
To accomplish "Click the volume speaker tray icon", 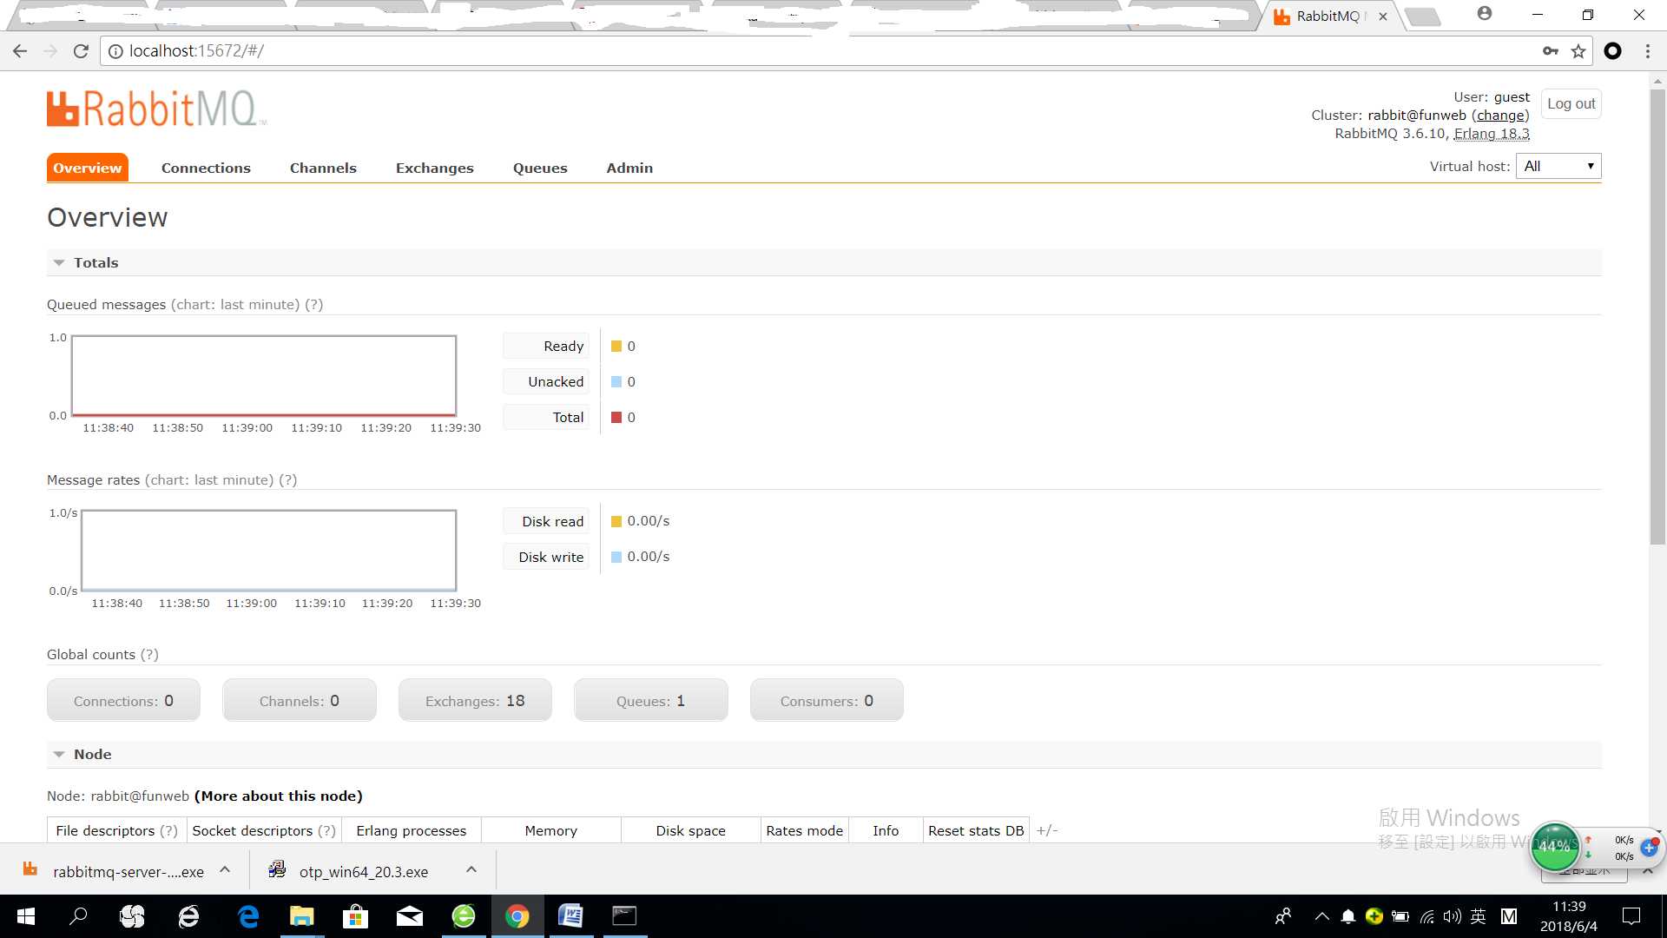I will (1452, 916).
